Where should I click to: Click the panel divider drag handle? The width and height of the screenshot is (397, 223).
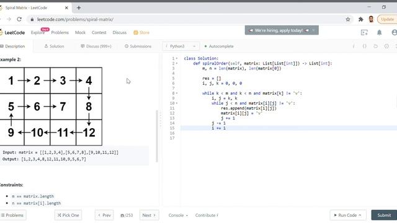[x=161, y=120]
